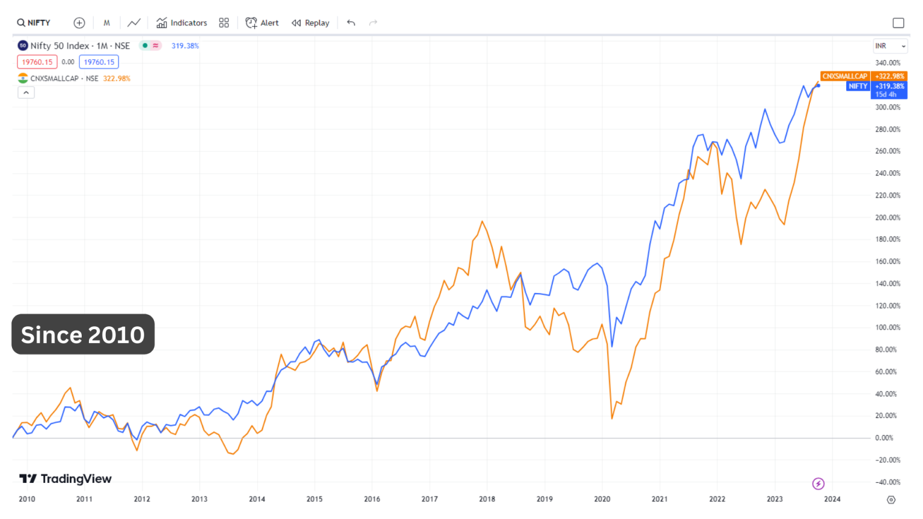Viewport: 923px width, 519px height.
Task: Open the INR currency dropdown
Action: pyautogui.click(x=890, y=45)
